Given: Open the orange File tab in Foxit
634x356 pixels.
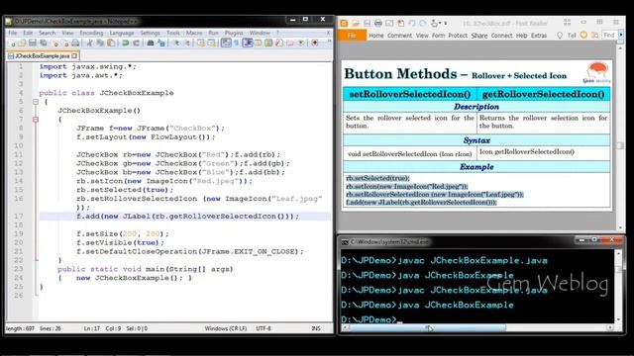Looking at the screenshot, I should tap(352, 36).
